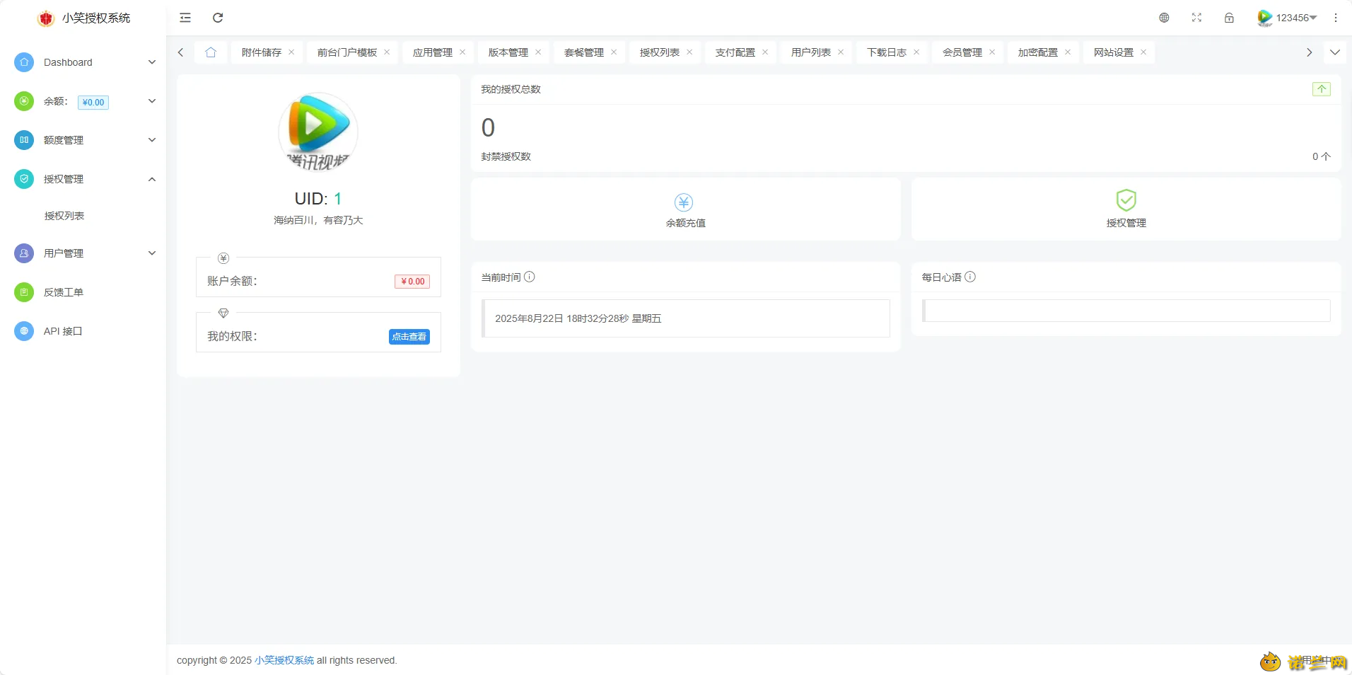This screenshot has width=1352, height=675.
Task: Switch to the 应用管理 tab
Action: click(433, 52)
